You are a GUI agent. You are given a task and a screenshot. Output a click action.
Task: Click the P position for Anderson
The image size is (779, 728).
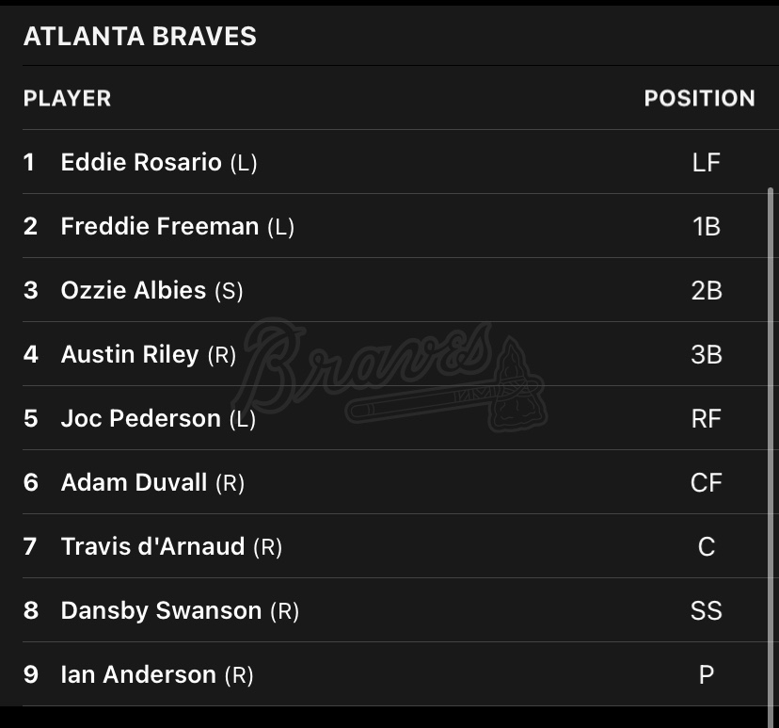[706, 674]
